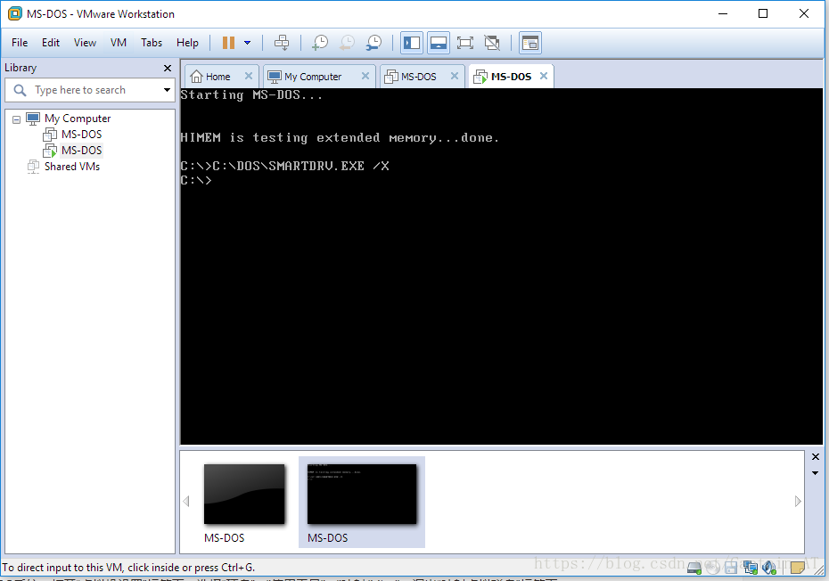Close the My Computer tab
829x581 pixels.
click(365, 76)
